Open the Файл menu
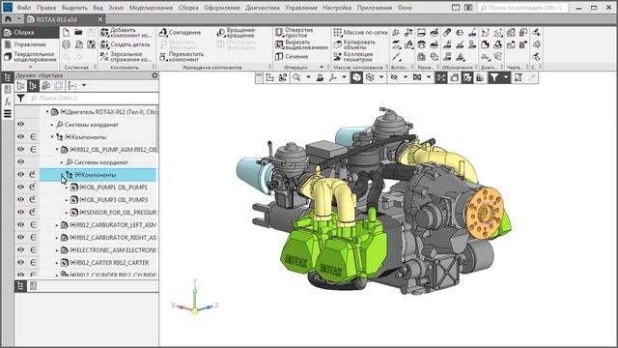This screenshot has width=618, height=348. 23,8
